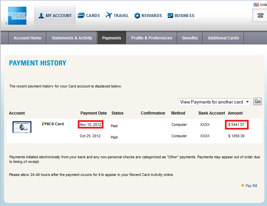Open the Profile & Preferences tab
267x206 pixels.
(152, 38)
